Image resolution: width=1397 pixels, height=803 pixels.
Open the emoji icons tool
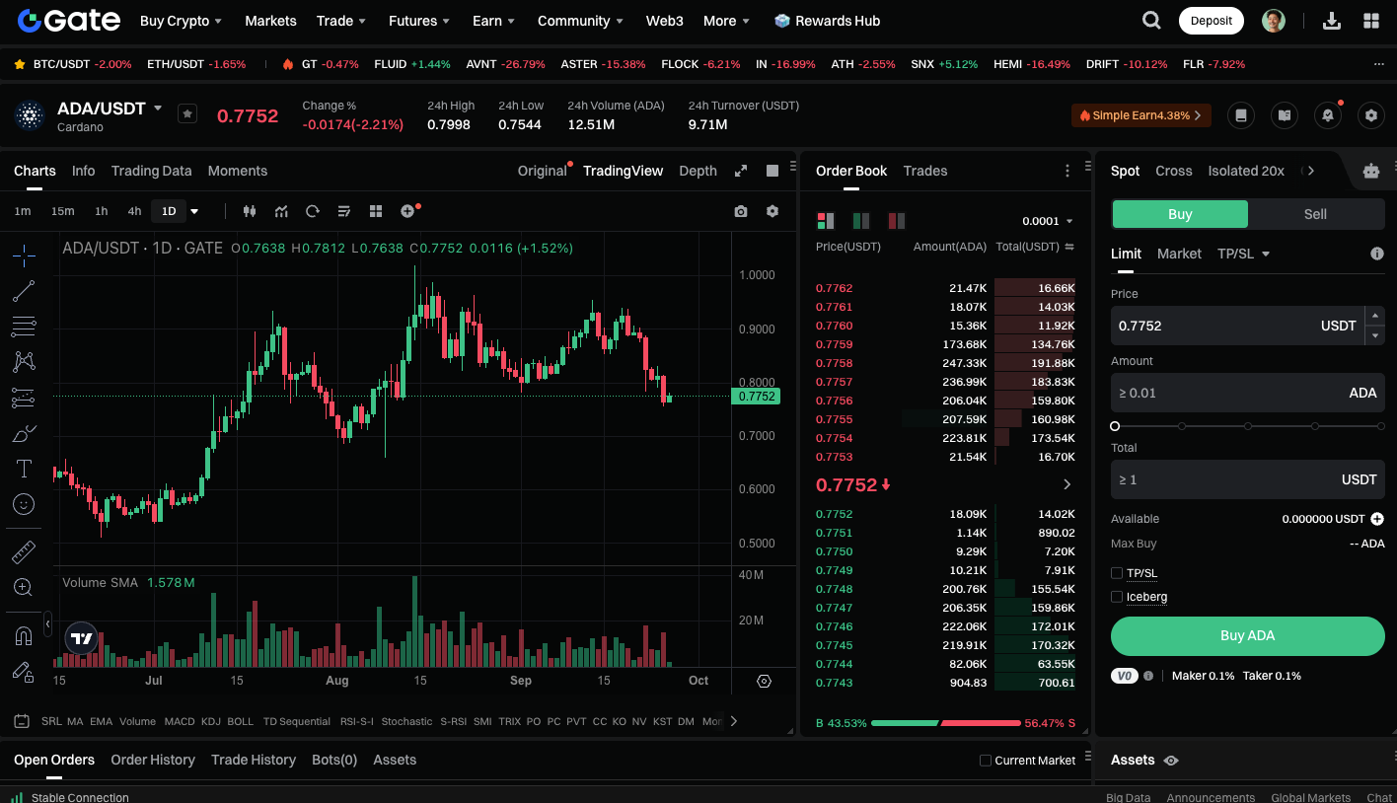click(24, 504)
